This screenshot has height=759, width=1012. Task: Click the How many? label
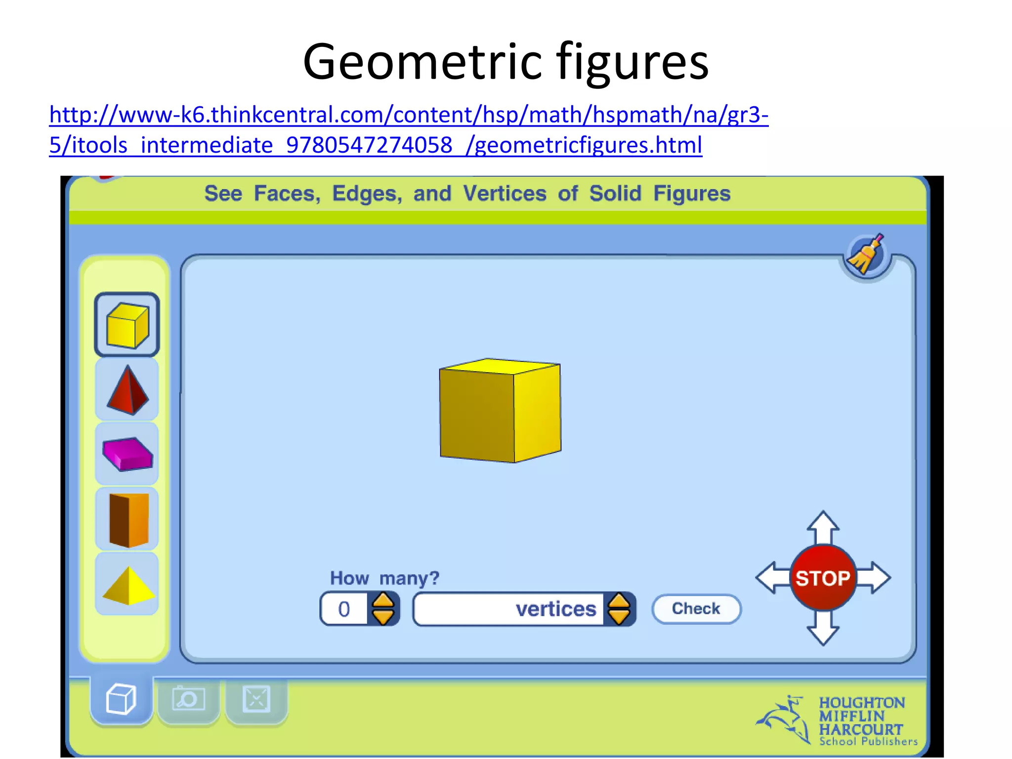(x=384, y=578)
